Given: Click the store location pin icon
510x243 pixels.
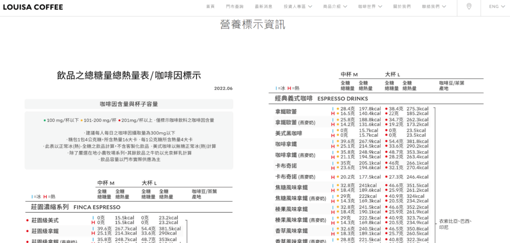Looking at the screenshot, I should [x=469, y=6].
